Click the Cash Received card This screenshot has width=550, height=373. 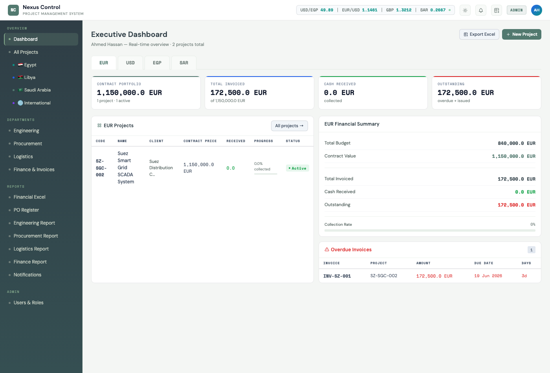[373, 93]
